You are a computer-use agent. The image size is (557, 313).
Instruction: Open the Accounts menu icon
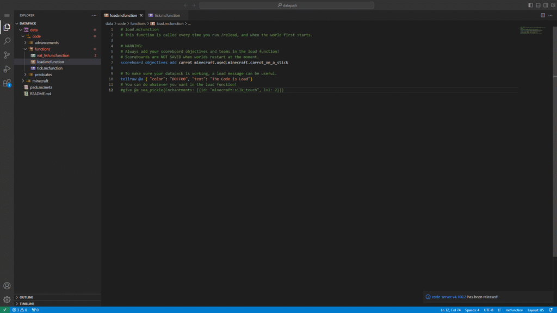pyautogui.click(x=7, y=286)
